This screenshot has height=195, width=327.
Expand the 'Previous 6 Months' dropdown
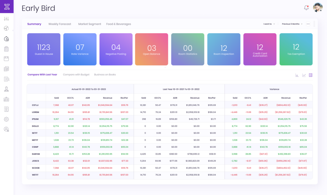[x=292, y=24]
